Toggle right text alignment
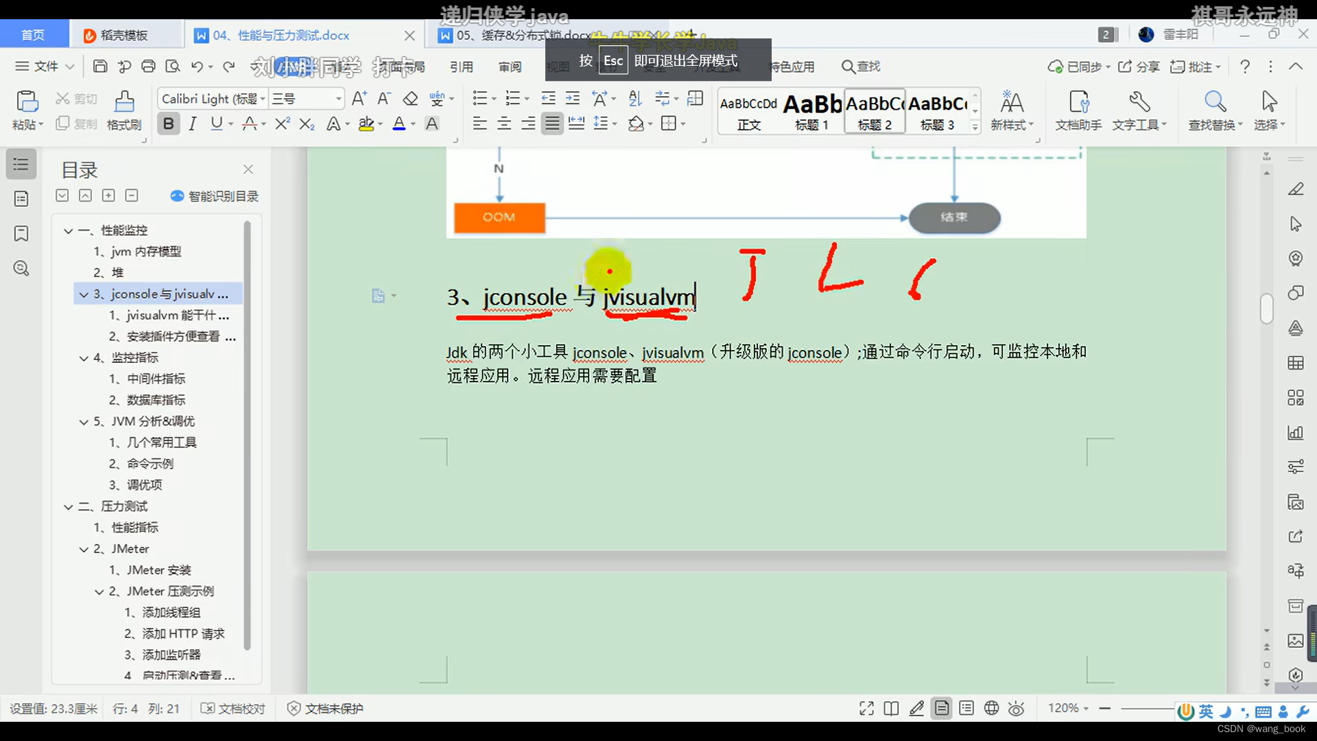Image resolution: width=1317 pixels, height=741 pixels. [x=528, y=123]
